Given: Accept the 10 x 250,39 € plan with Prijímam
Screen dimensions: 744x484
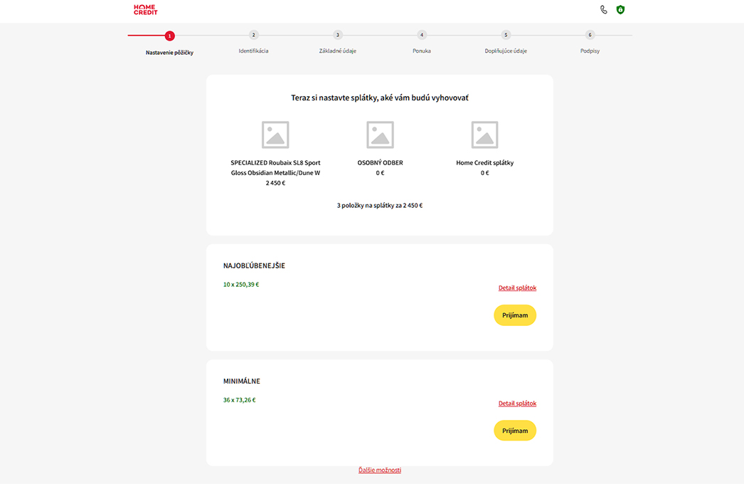Looking at the screenshot, I should (515, 315).
